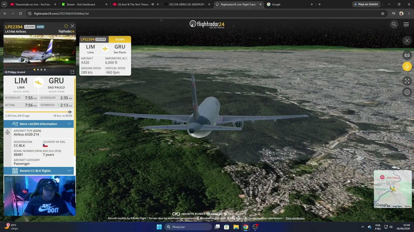Open Flightradar24 search magnifier
This screenshot has height=232, width=414.
point(394,24)
